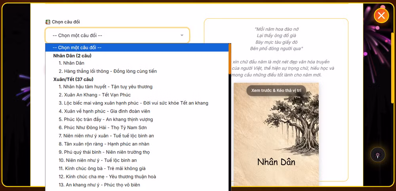Select 'Lộc biếc mai vàng xuân hạnh phúc' option

pyautogui.click(x=133, y=103)
